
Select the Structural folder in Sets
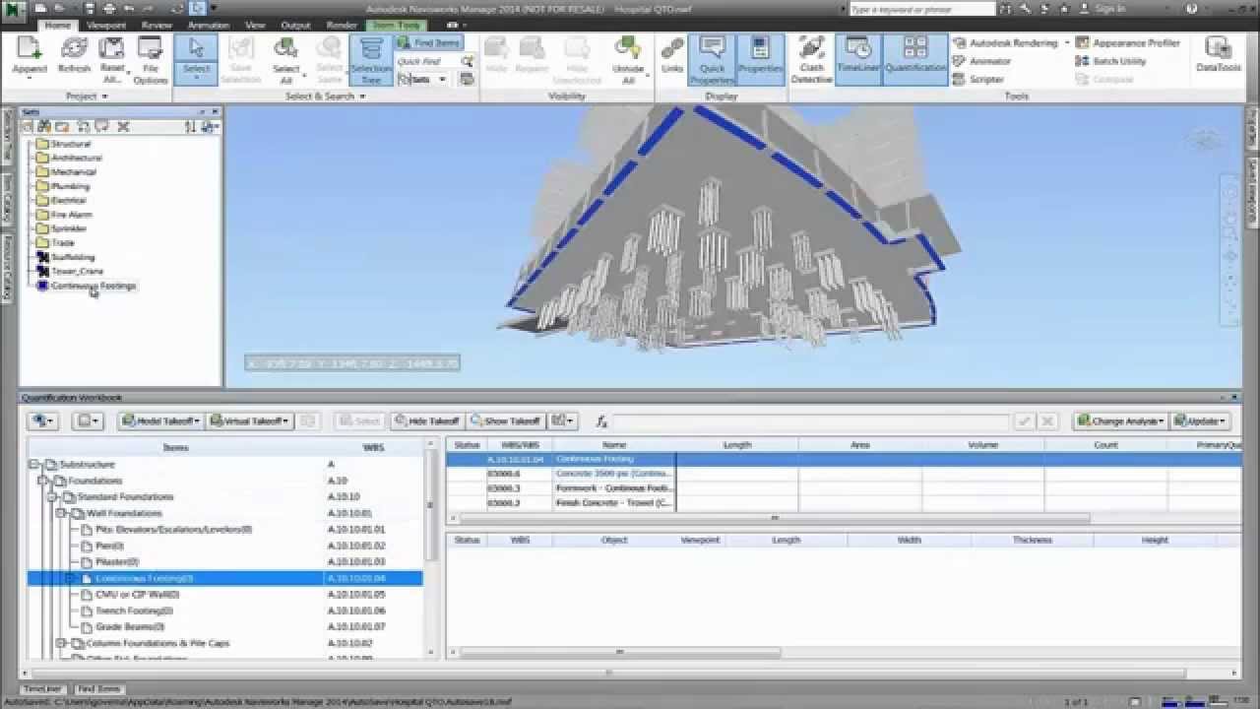click(x=70, y=144)
